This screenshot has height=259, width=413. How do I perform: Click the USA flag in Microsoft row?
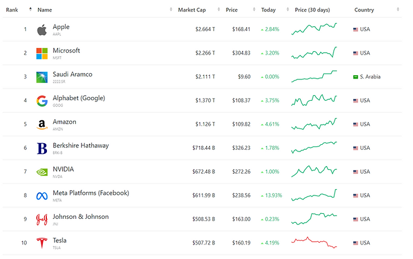[356, 53]
